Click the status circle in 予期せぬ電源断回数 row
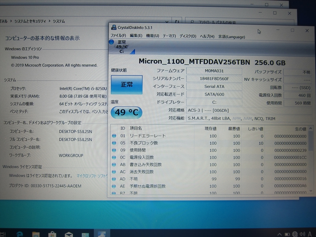316x237 pixels. [x=114, y=186]
